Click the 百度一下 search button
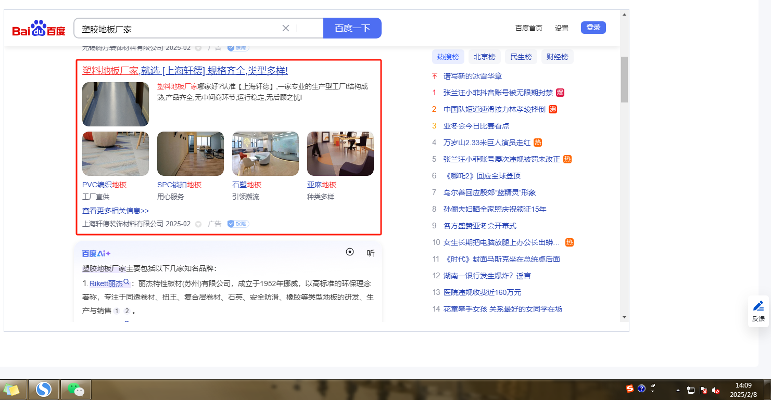The height and width of the screenshot is (400, 771). pyautogui.click(x=352, y=28)
